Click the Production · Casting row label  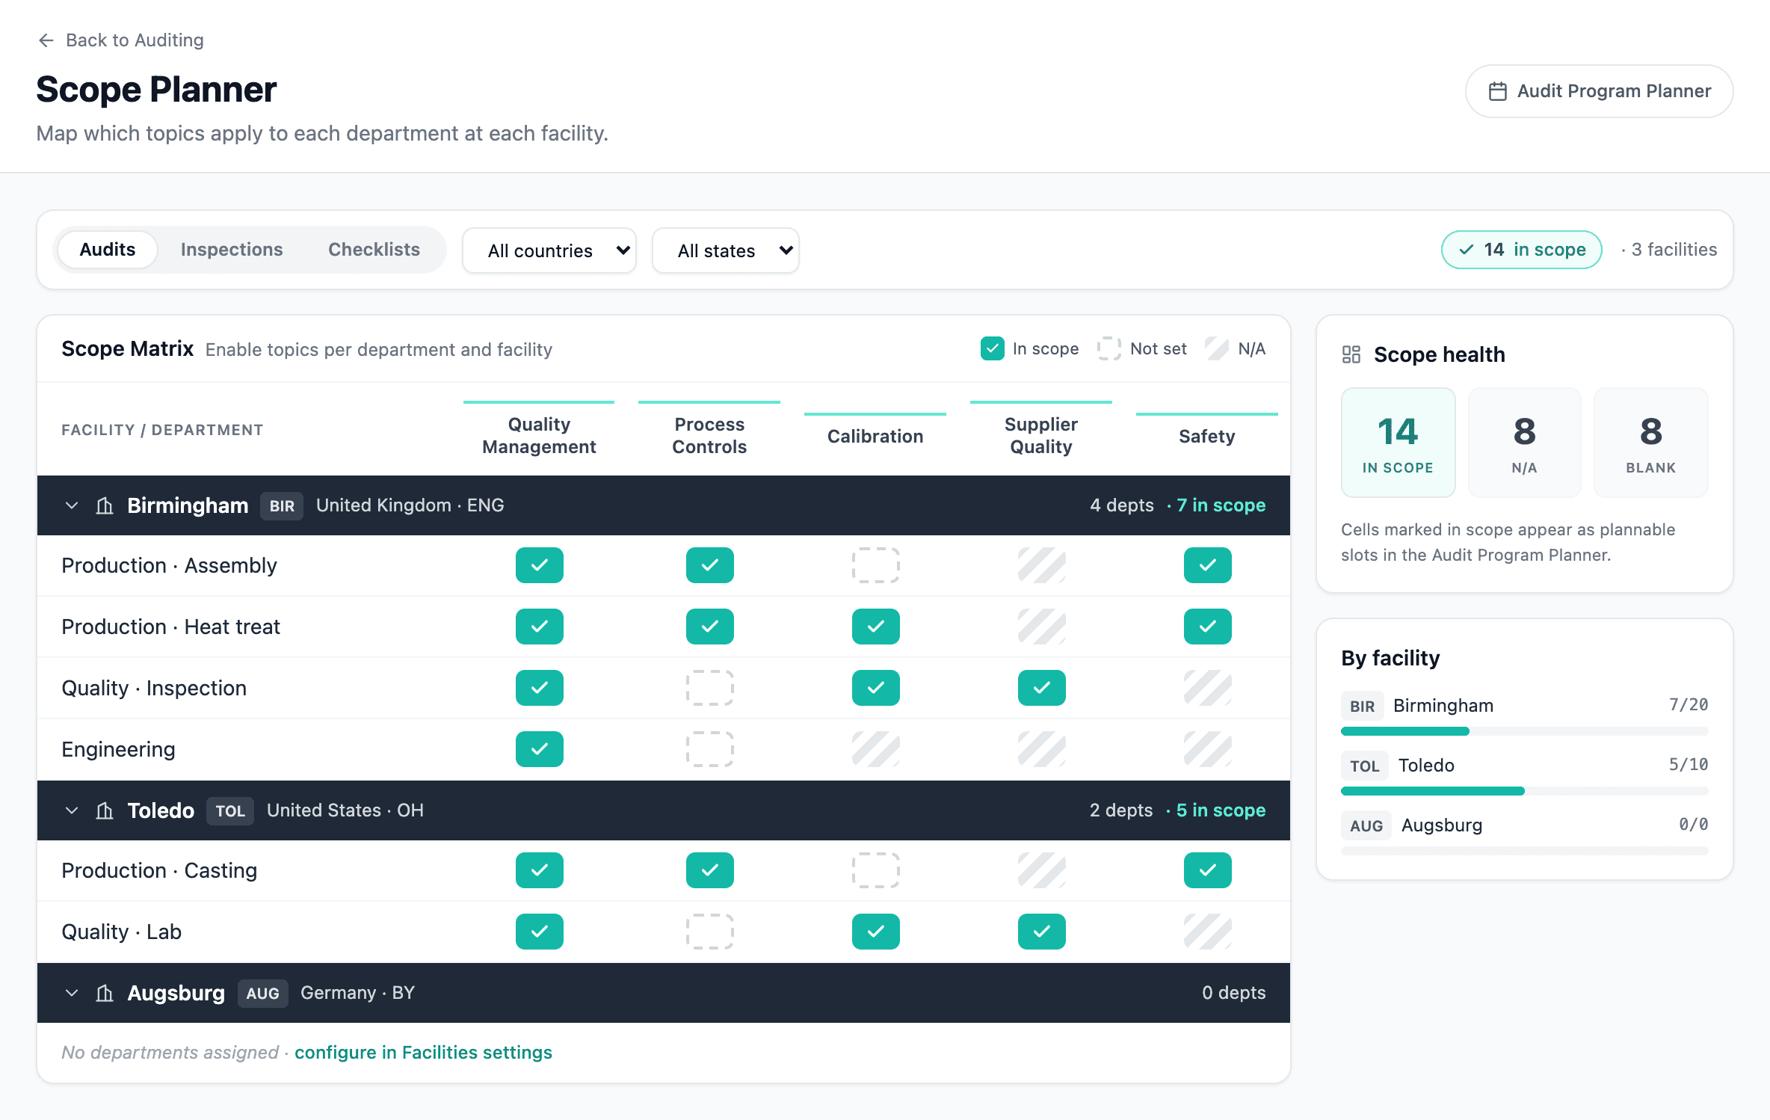pos(159,870)
